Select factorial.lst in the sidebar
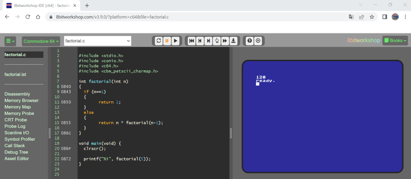411x179 pixels. pyautogui.click(x=15, y=74)
